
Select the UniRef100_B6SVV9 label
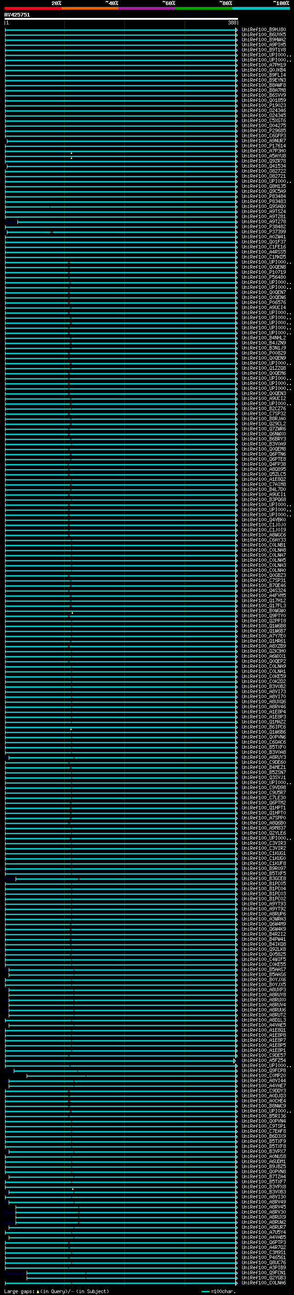pos(264,95)
